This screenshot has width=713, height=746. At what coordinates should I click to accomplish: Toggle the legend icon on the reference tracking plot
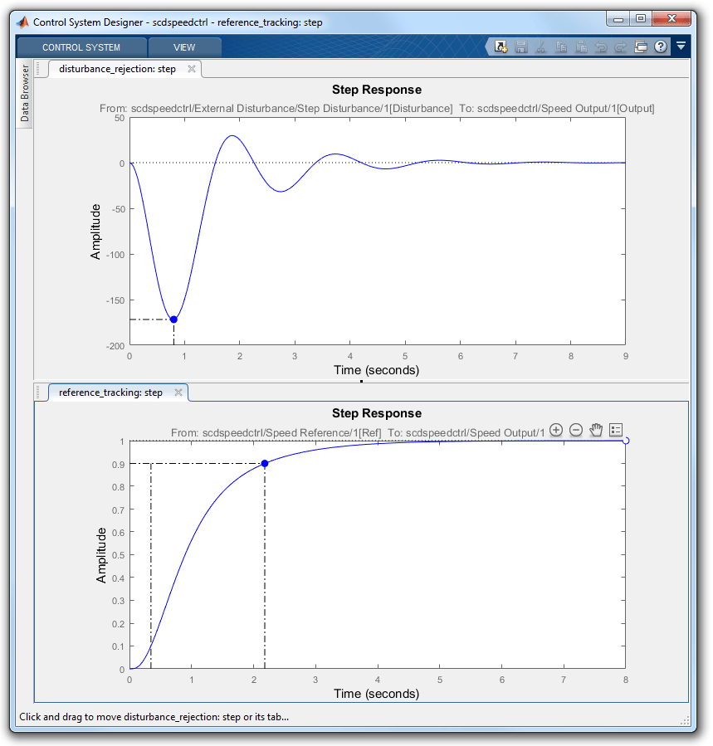coord(616,430)
